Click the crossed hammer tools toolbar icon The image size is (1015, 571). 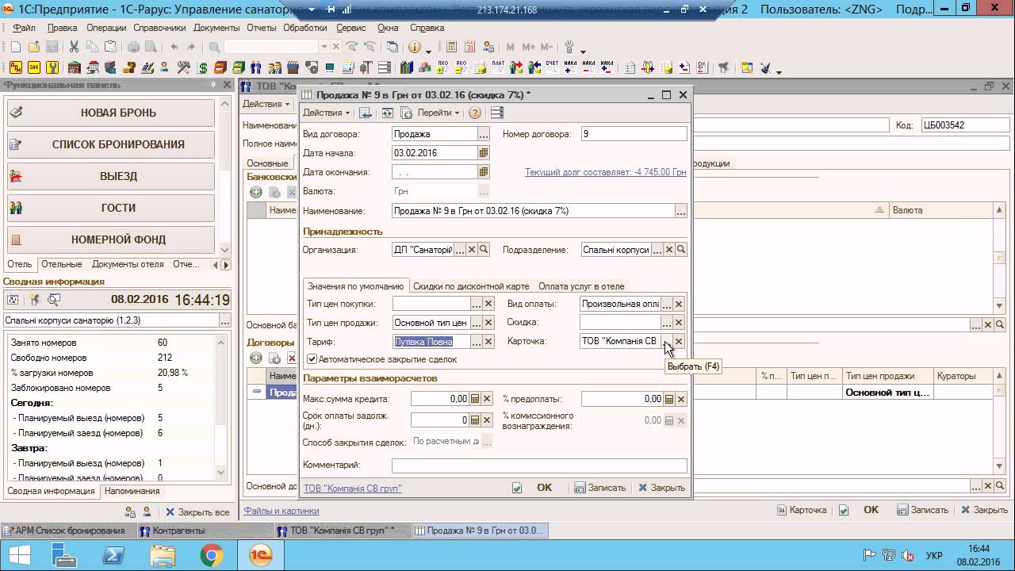point(183,67)
